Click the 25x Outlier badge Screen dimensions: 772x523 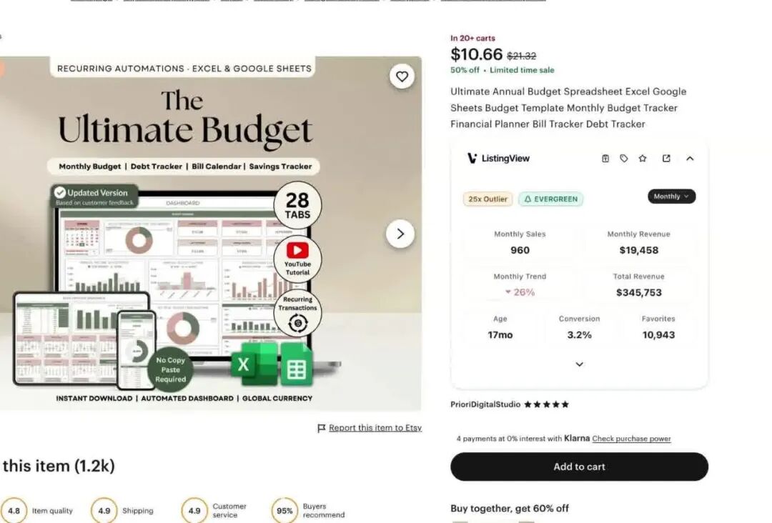(x=488, y=199)
